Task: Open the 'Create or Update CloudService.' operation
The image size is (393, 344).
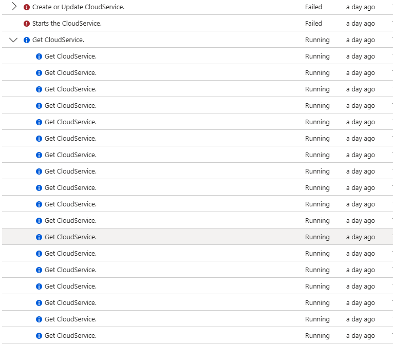Action: 78,7
